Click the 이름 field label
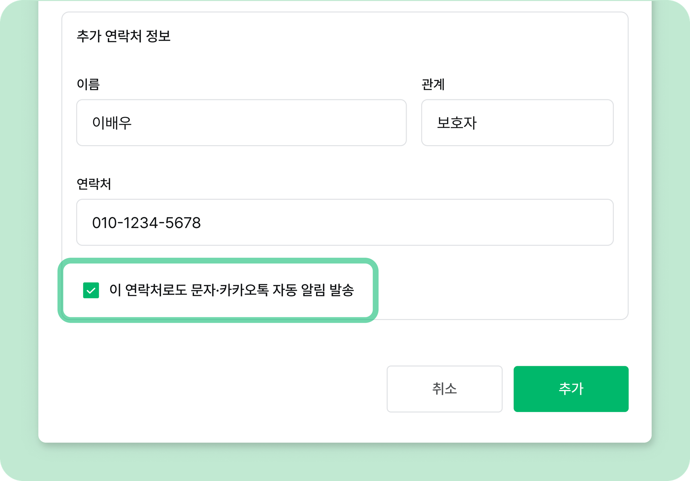The height and width of the screenshot is (481, 690). (88, 84)
